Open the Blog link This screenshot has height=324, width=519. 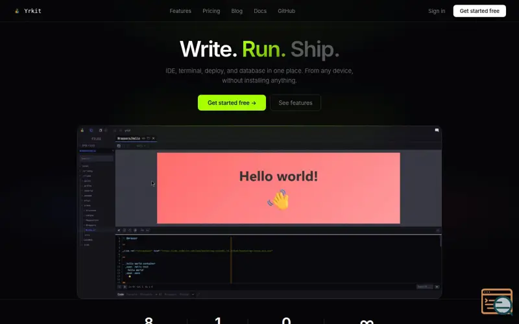tap(237, 11)
